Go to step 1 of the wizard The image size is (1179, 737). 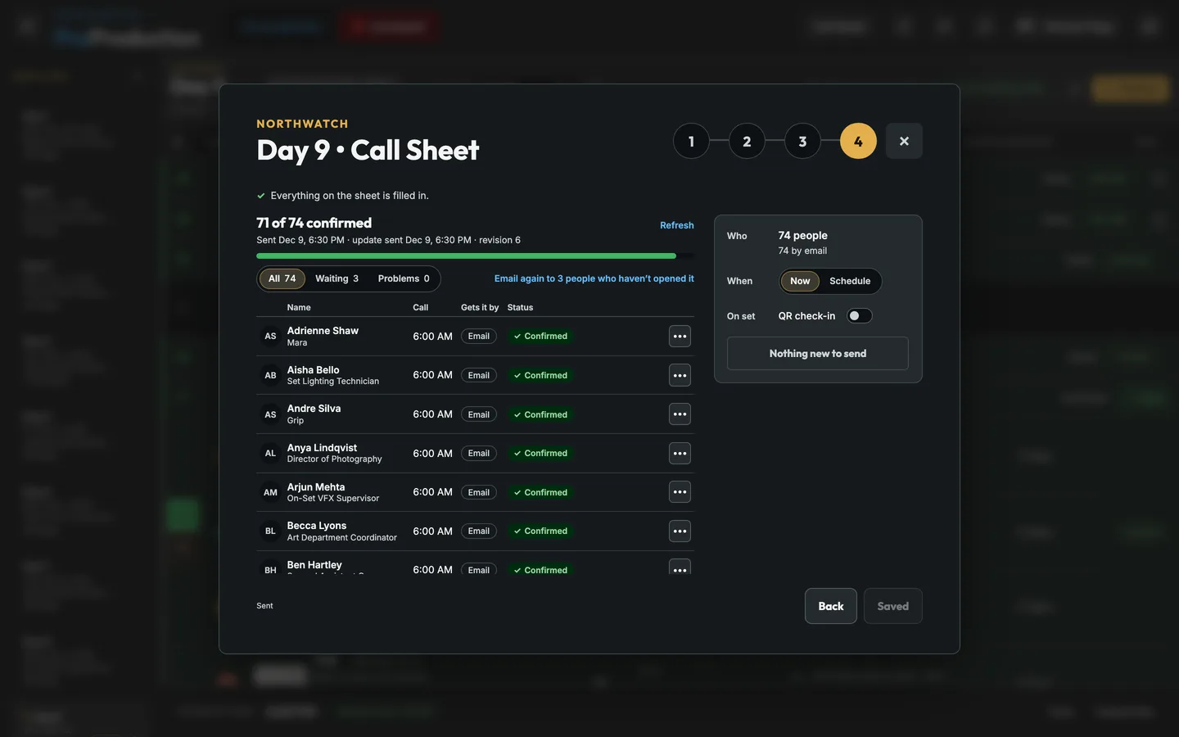(691, 141)
